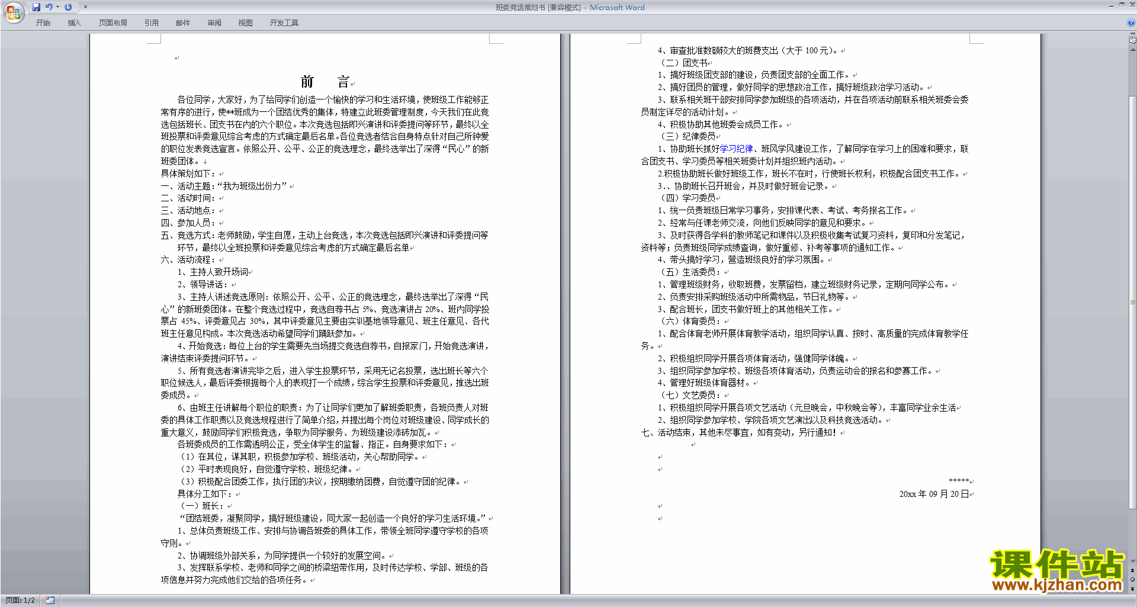The height and width of the screenshot is (607, 1137).
Task: Click the 学习纪律 blue hyperlink text
Action: (x=736, y=149)
